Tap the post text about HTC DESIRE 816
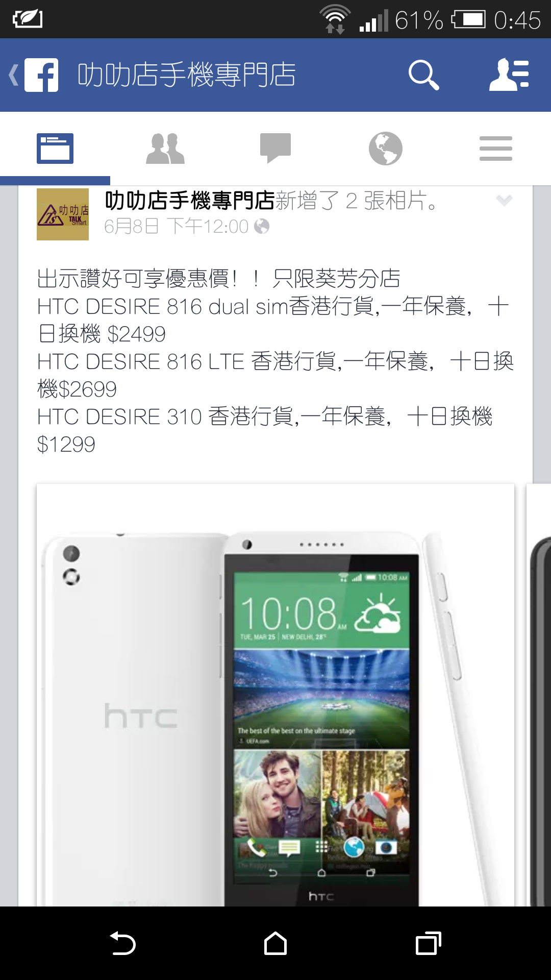 (x=275, y=361)
